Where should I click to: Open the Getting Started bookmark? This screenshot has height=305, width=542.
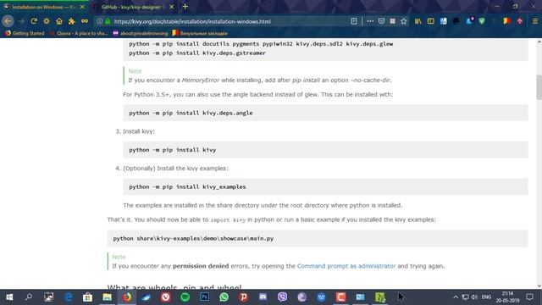pos(25,33)
